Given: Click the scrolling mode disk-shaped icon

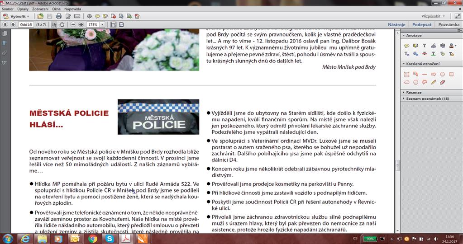Looking at the screenshot, I should coord(114,24).
